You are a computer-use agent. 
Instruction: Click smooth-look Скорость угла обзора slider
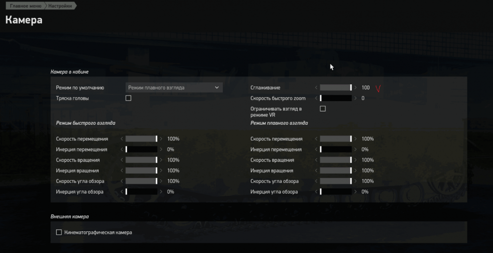pyautogui.click(x=336, y=181)
